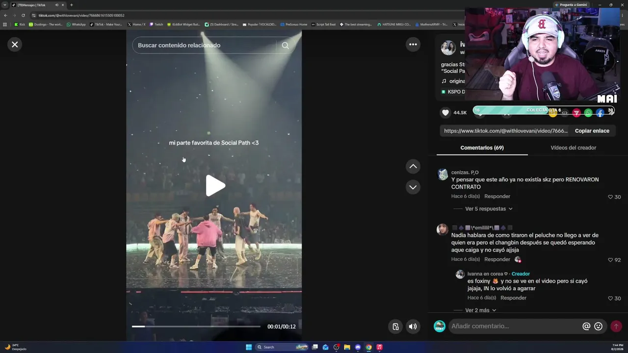Viewport: 628px width, 353px height.
Task: Focus the Buscar contenido relacionado field
Action: (205, 45)
